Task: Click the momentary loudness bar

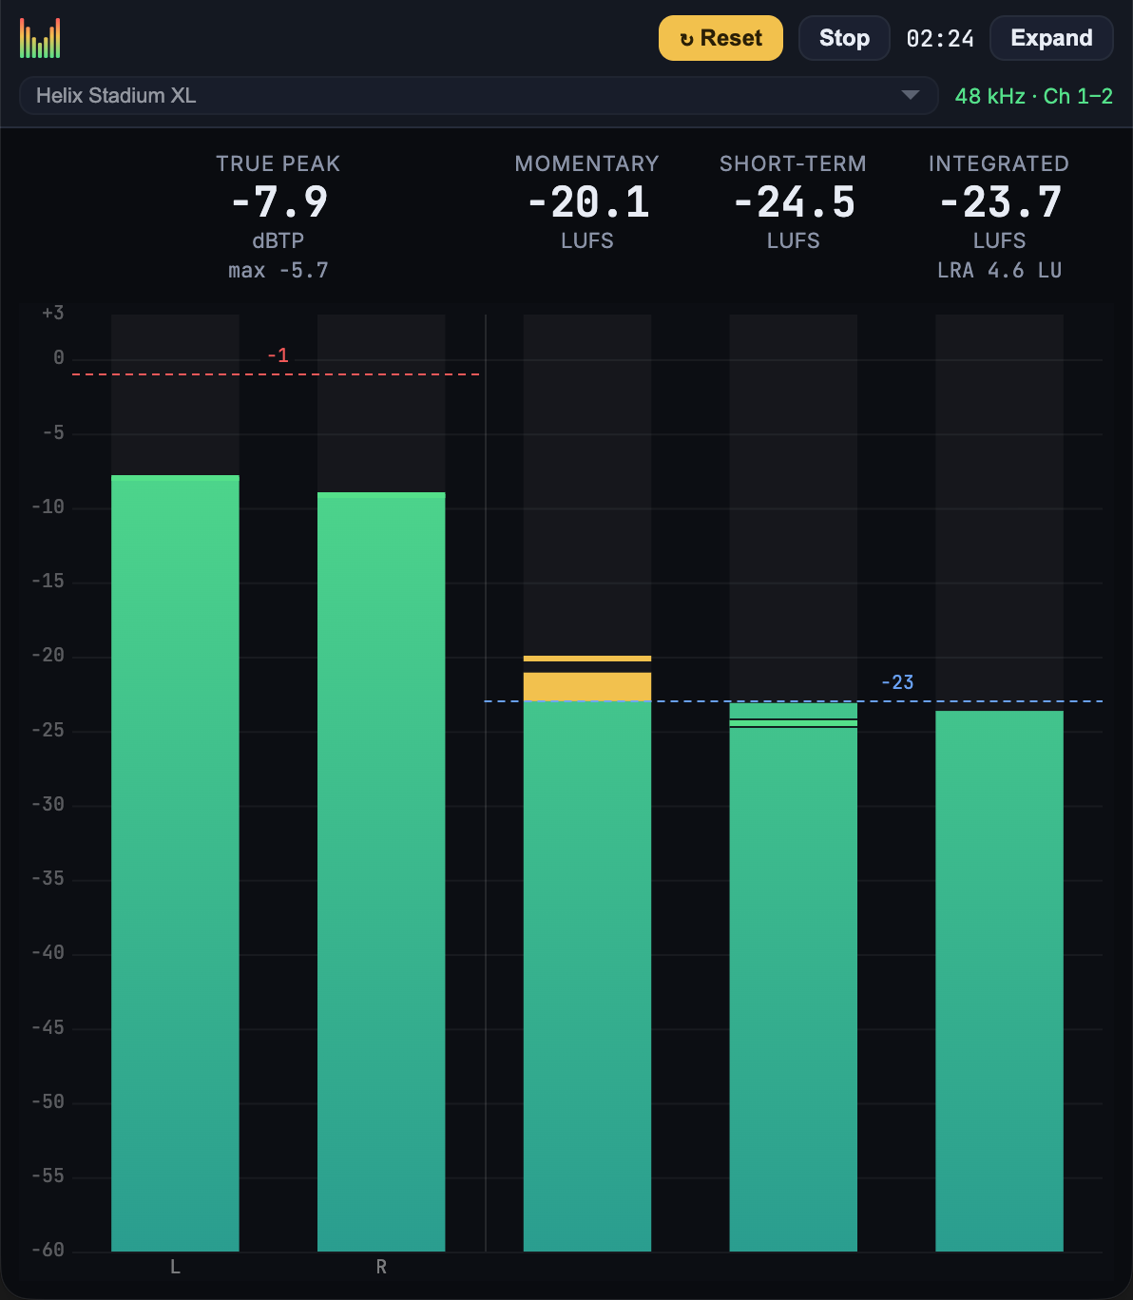Action: click(587, 962)
